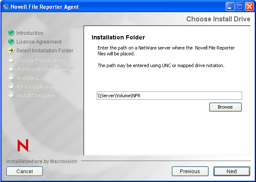Cancel the installation
256x182 pixels.
[x=24, y=171]
